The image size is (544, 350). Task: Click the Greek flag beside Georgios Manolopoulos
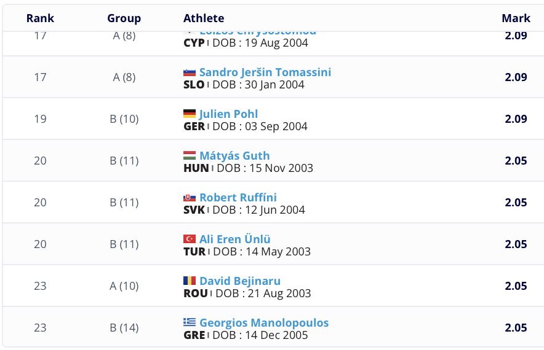click(x=190, y=323)
